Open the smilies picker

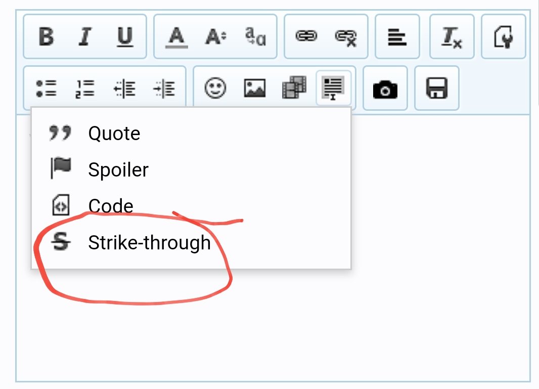215,89
